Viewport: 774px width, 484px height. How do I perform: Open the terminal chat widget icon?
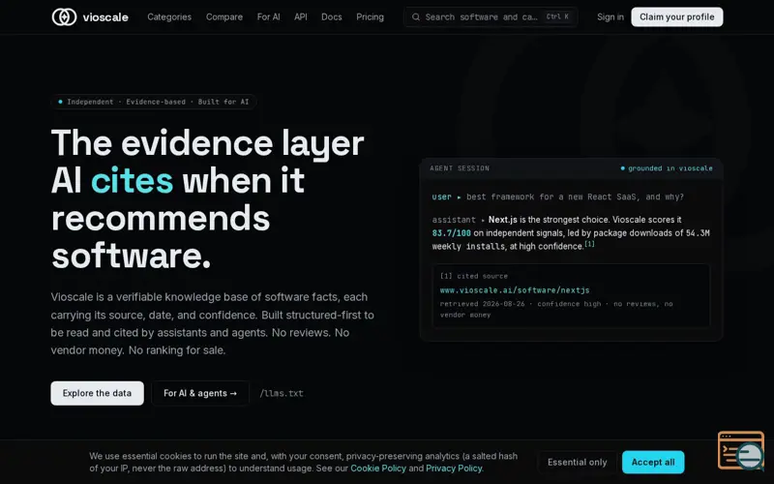tap(741, 450)
